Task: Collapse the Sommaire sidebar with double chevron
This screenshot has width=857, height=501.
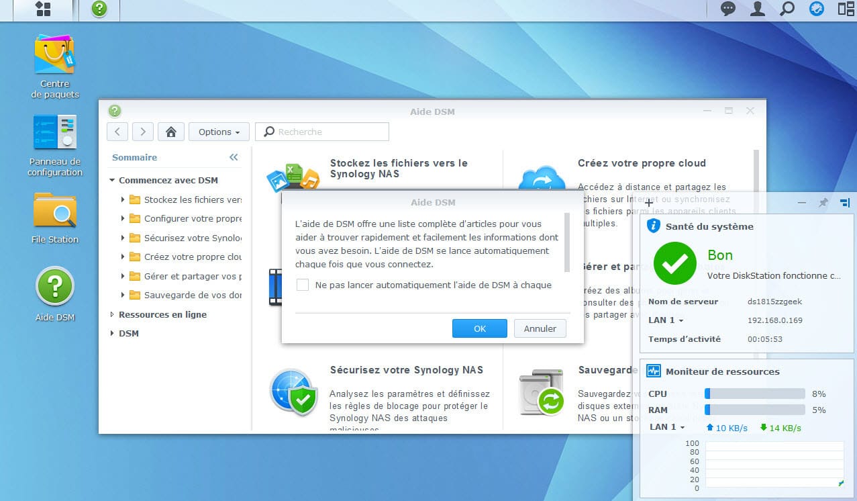Action: click(x=234, y=157)
